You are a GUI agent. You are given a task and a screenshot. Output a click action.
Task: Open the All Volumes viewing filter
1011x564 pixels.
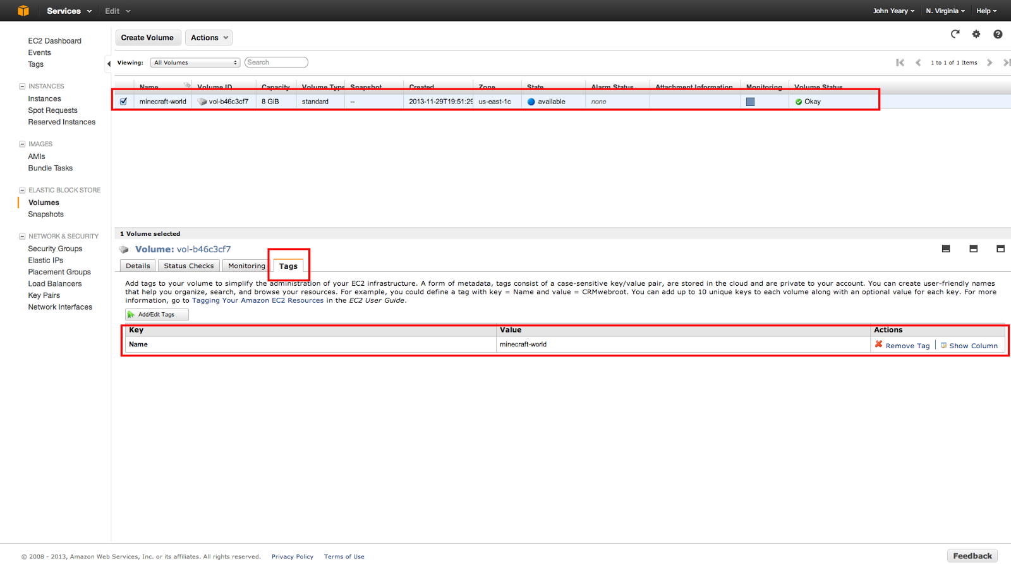195,62
